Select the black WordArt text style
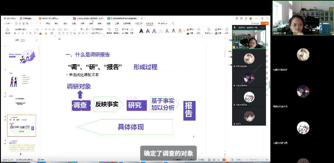334x163 pixels. (141, 31)
